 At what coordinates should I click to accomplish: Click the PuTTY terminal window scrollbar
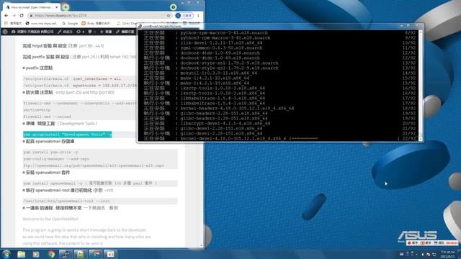coord(421,85)
